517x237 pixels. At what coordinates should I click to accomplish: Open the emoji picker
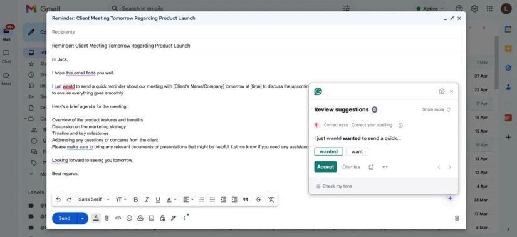point(129,218)
